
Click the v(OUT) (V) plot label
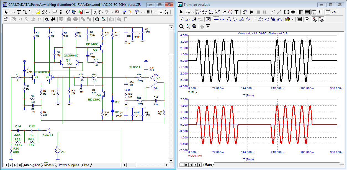coord(195,156)
